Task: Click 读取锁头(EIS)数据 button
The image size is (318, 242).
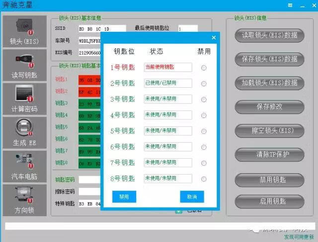Action: click(x=269, y=35)
